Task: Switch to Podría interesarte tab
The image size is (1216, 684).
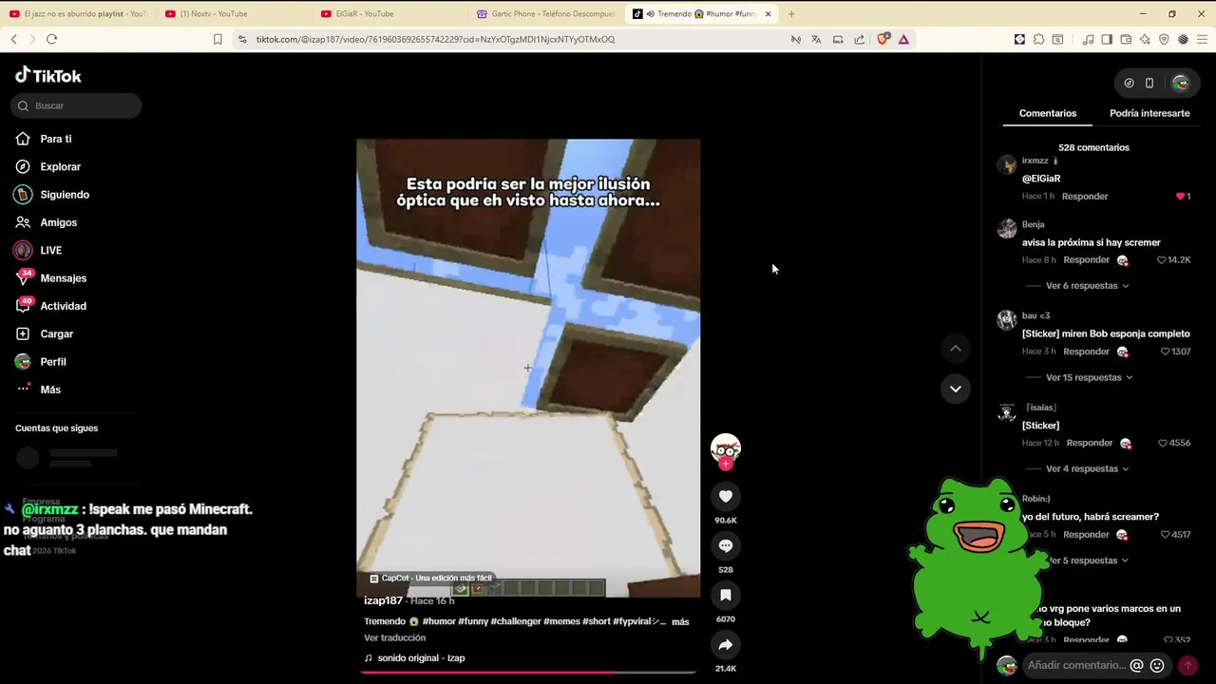Action: click(x=1149, y=113)
